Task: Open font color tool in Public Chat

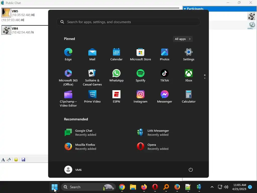Action: pos(9,160)
